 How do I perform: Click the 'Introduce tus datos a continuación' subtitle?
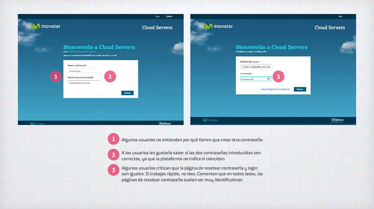(251, 51)
